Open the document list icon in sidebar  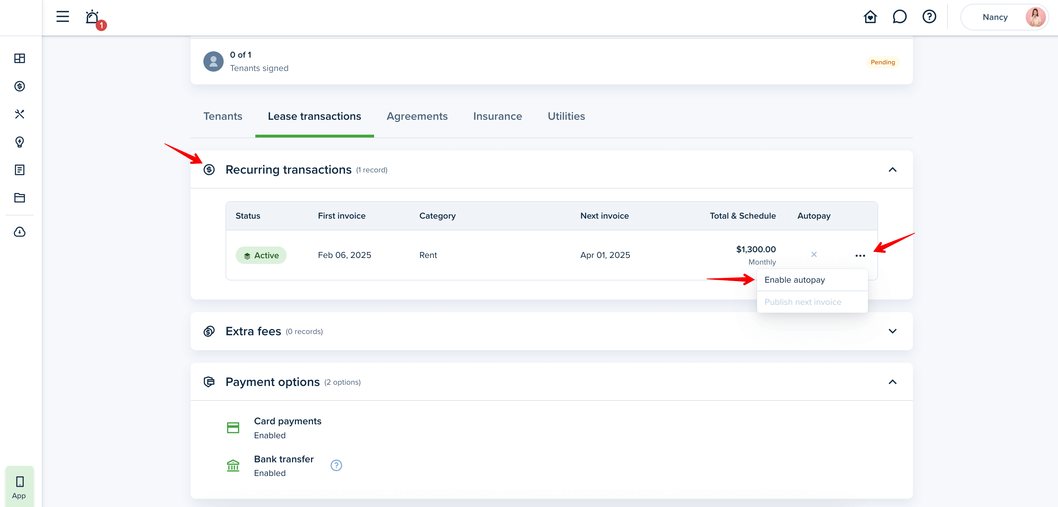tap(19, 170)
